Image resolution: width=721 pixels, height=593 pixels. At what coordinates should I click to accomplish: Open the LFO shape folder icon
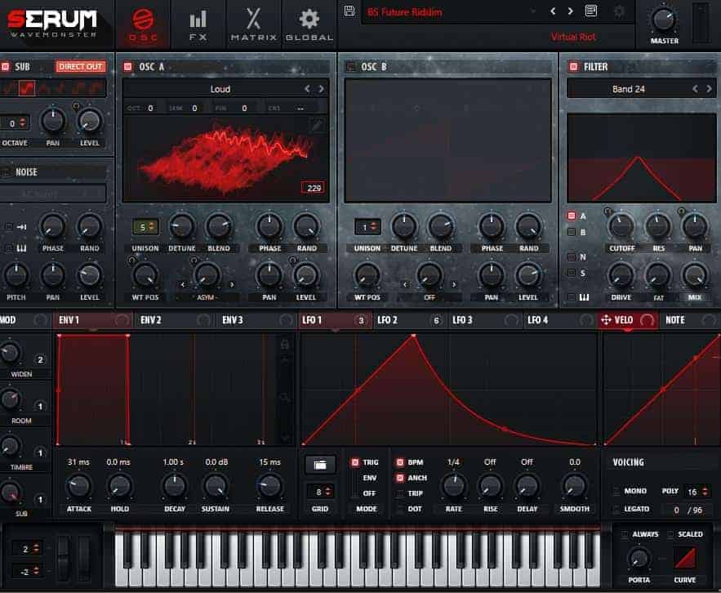point(320,465)
